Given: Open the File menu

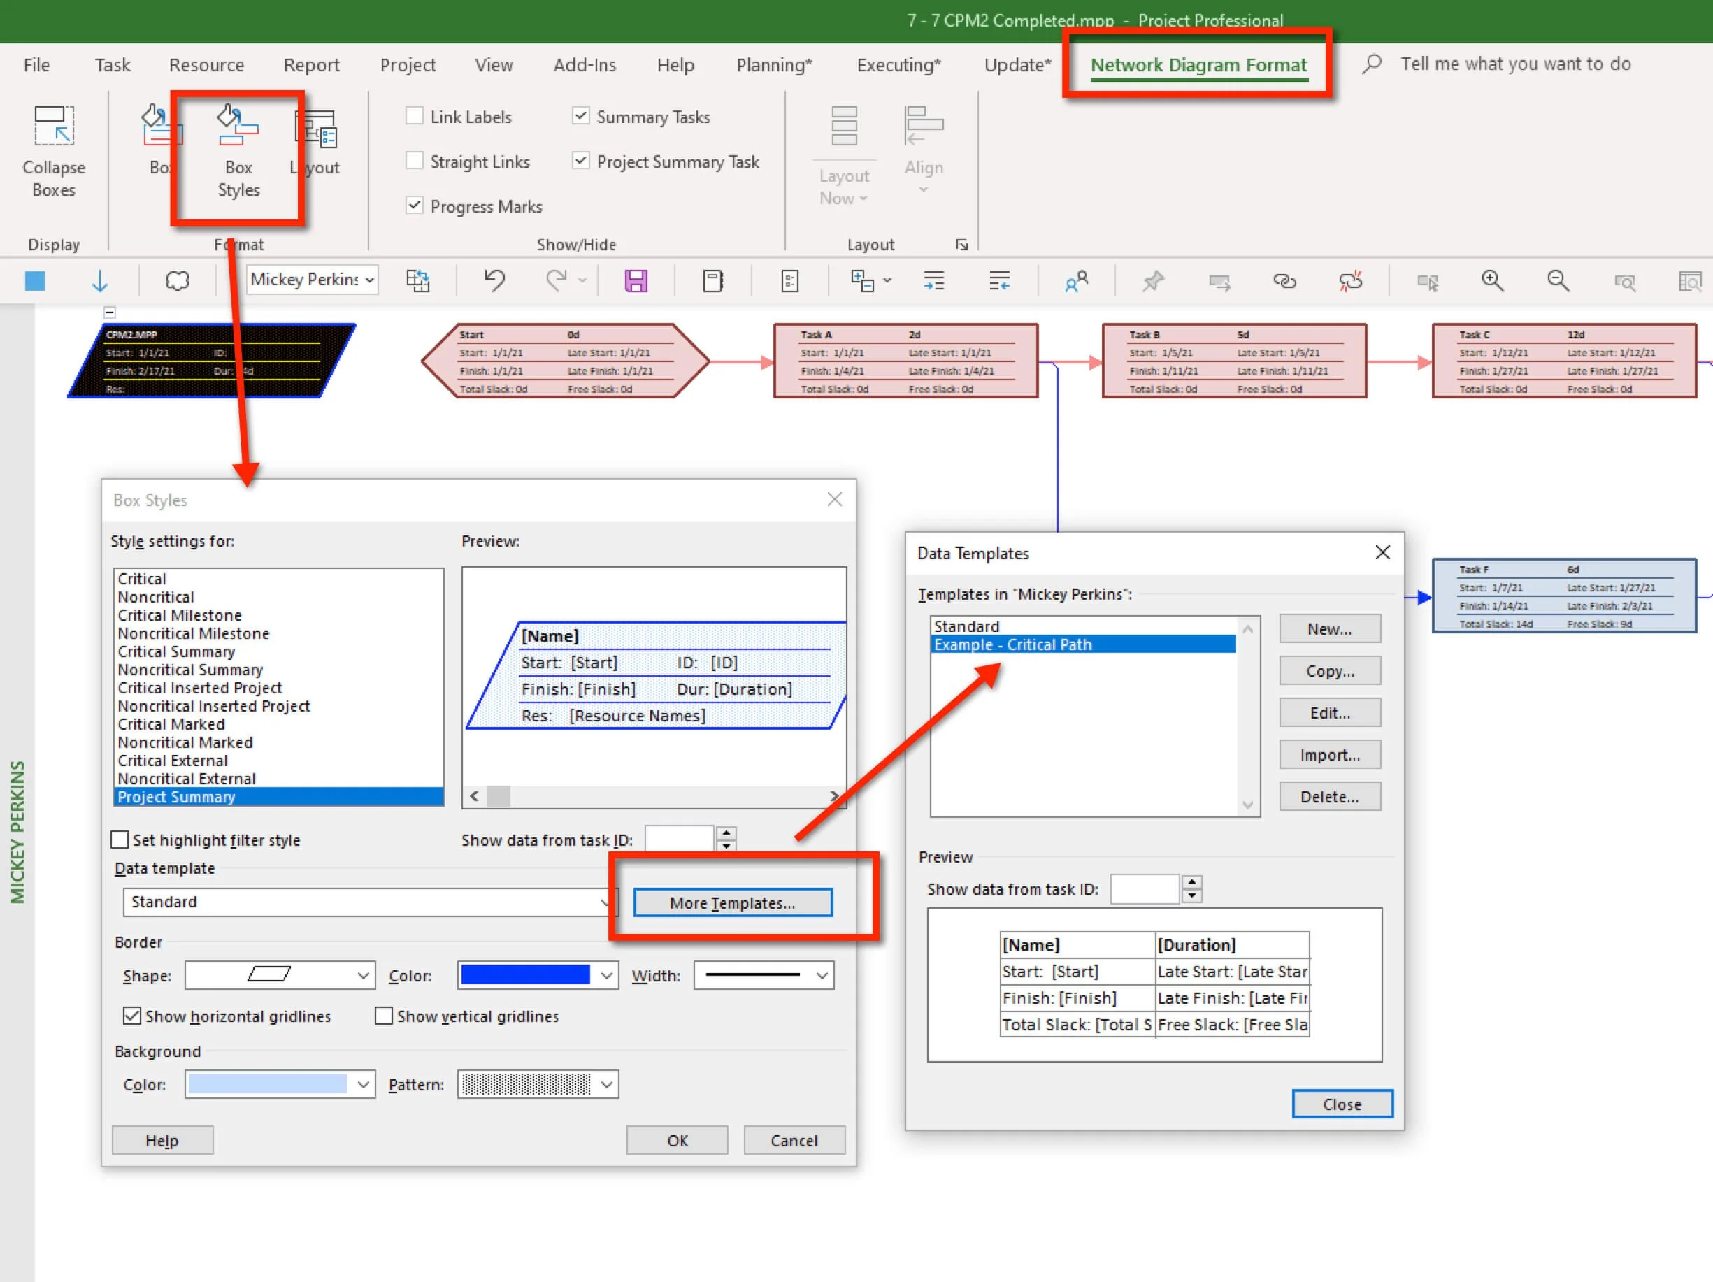Looking at the screenshot, I should (36, 65).
